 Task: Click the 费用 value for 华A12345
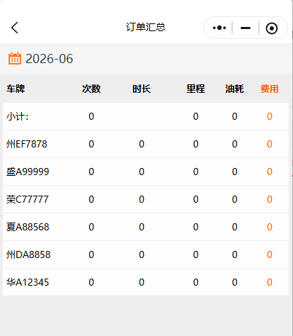coord(270,282)
